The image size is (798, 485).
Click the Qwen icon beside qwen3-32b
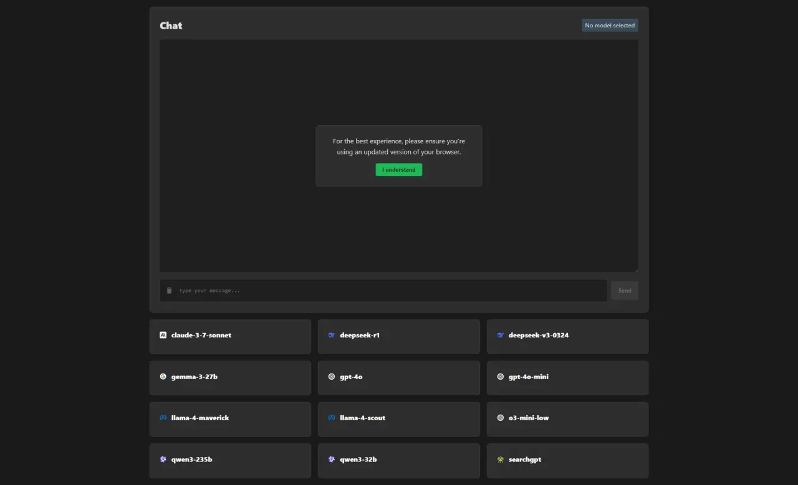(332, 459)
